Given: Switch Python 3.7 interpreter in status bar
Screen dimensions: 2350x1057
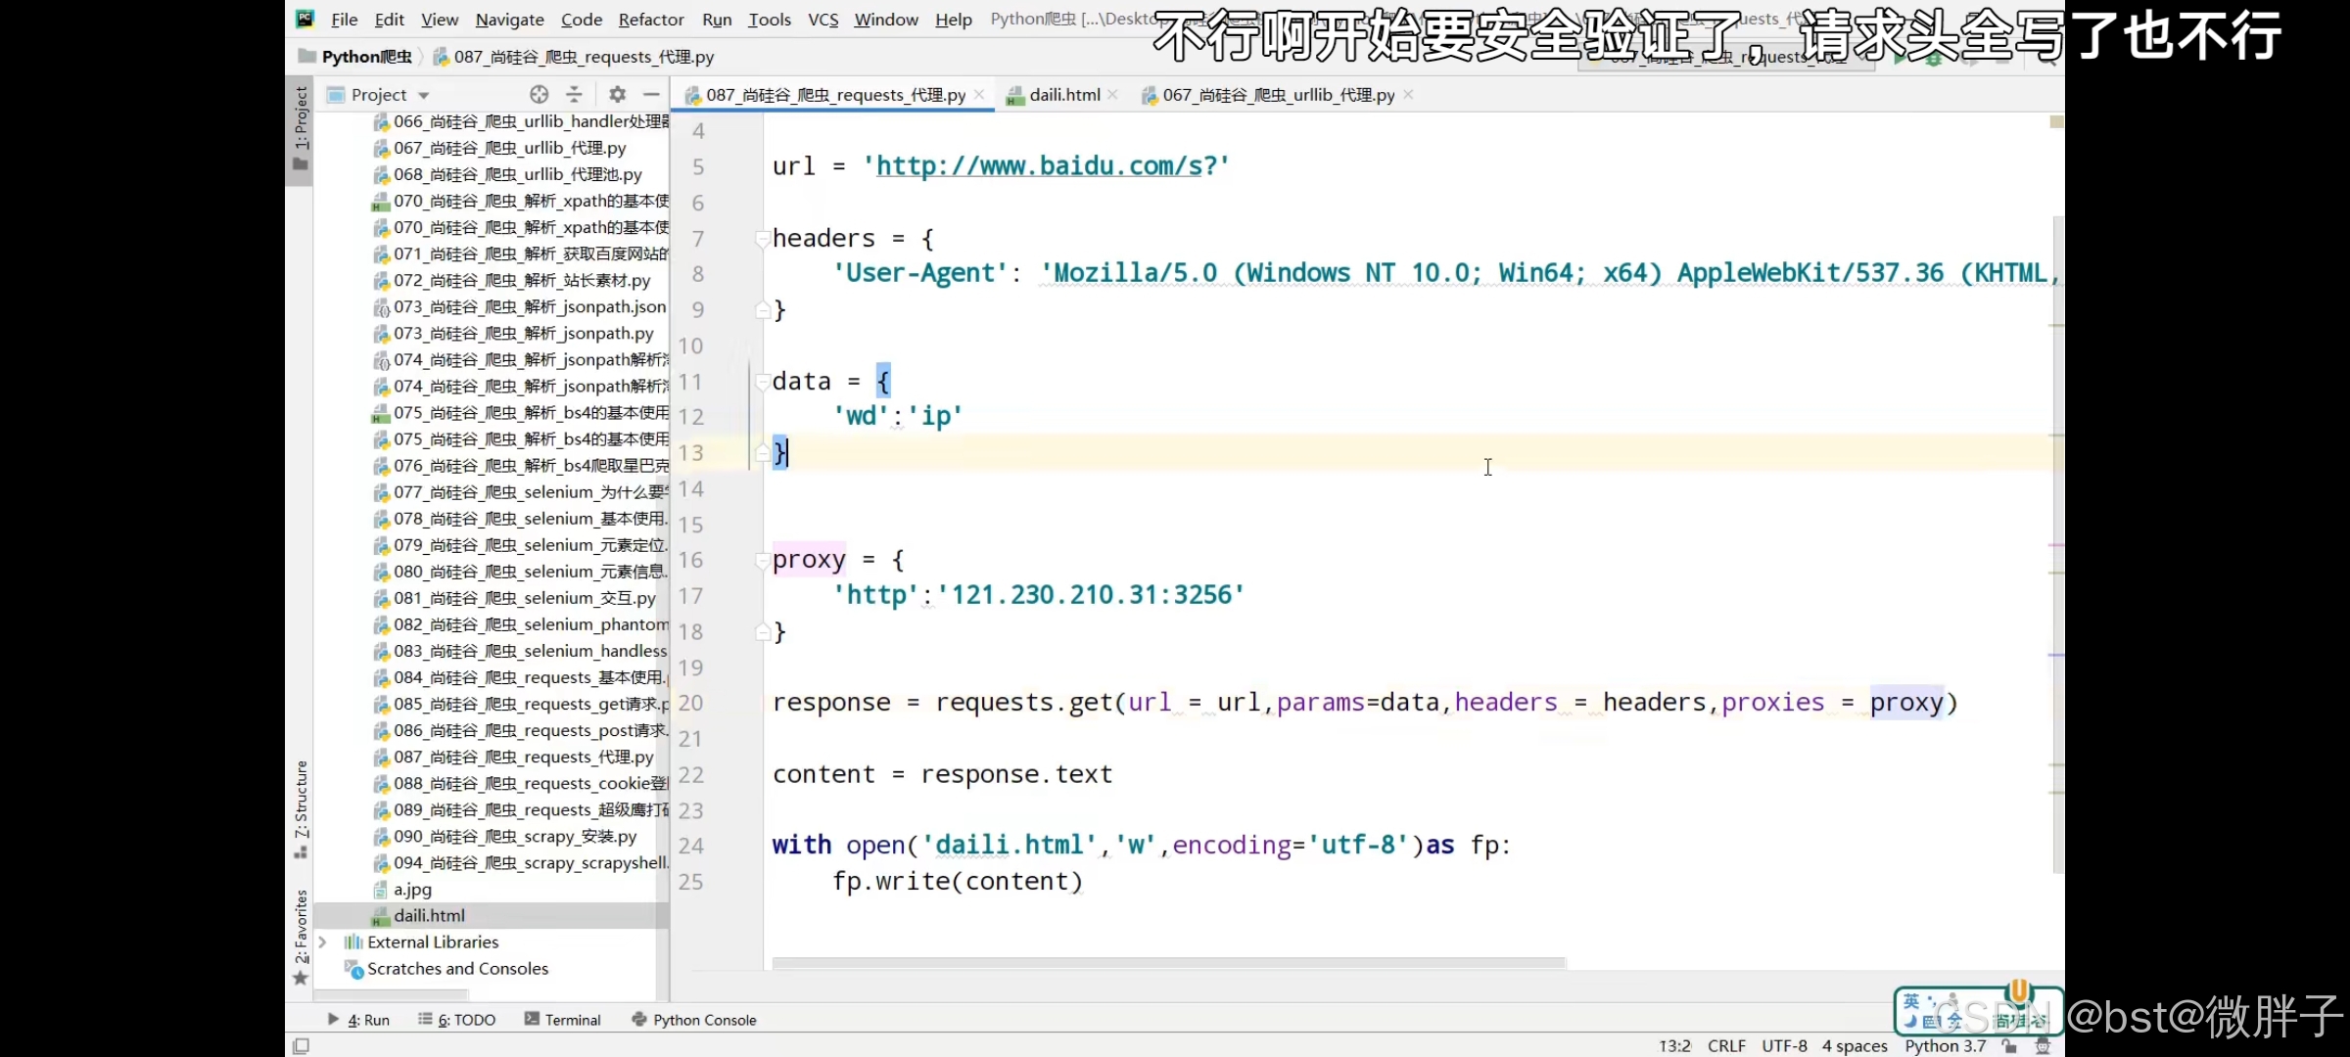Looking at the screenshot, I should coord(1945,1046).
